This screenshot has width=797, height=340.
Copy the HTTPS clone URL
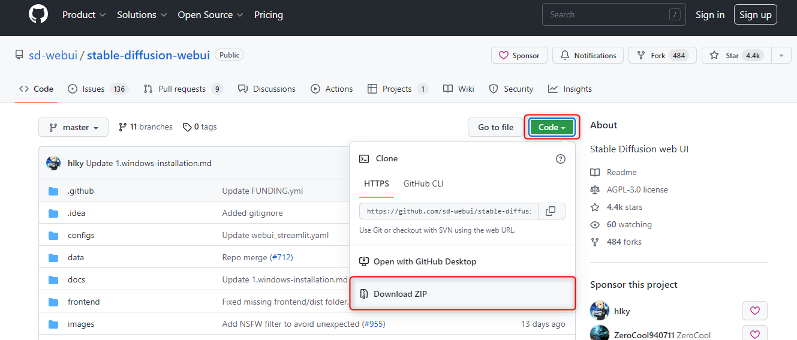click(x=551, y=211)
